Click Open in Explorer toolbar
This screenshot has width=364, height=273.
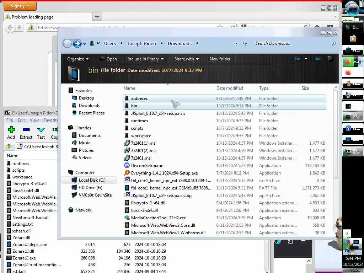click(108, 59)
